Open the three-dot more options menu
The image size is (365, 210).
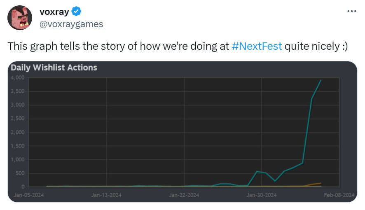point(351,11)
